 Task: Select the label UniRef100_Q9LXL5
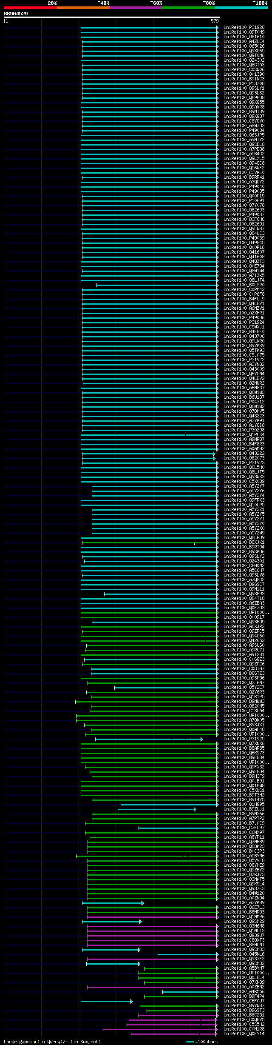[x=244, y=158]
